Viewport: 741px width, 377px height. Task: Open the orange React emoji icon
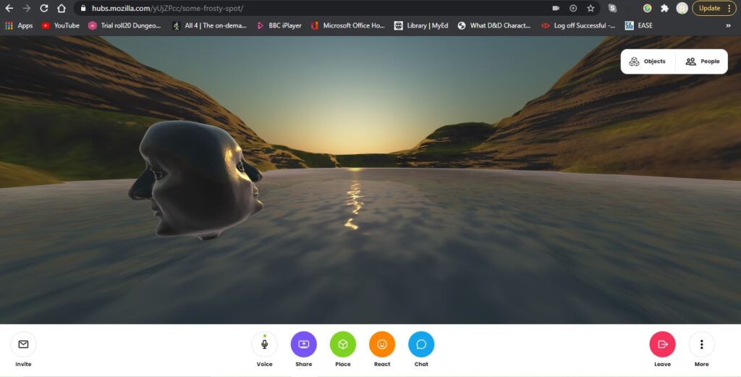[382, 344]
